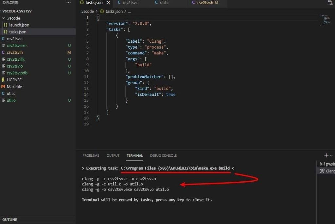Image resolution: width=335 pixels, height=224 pixels.
Task: Open the Debug Console panel tab
Action: click(163, 155)
